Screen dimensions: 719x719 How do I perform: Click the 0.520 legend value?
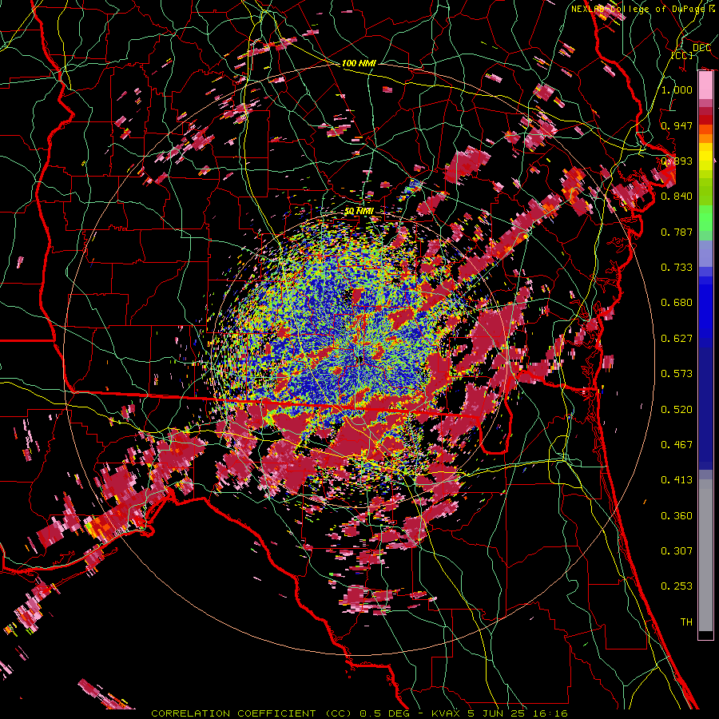677,410
